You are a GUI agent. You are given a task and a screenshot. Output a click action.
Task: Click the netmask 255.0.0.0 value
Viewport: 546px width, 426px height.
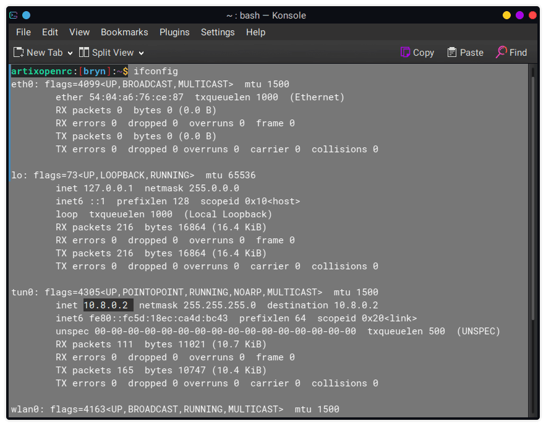pos(214,188)
